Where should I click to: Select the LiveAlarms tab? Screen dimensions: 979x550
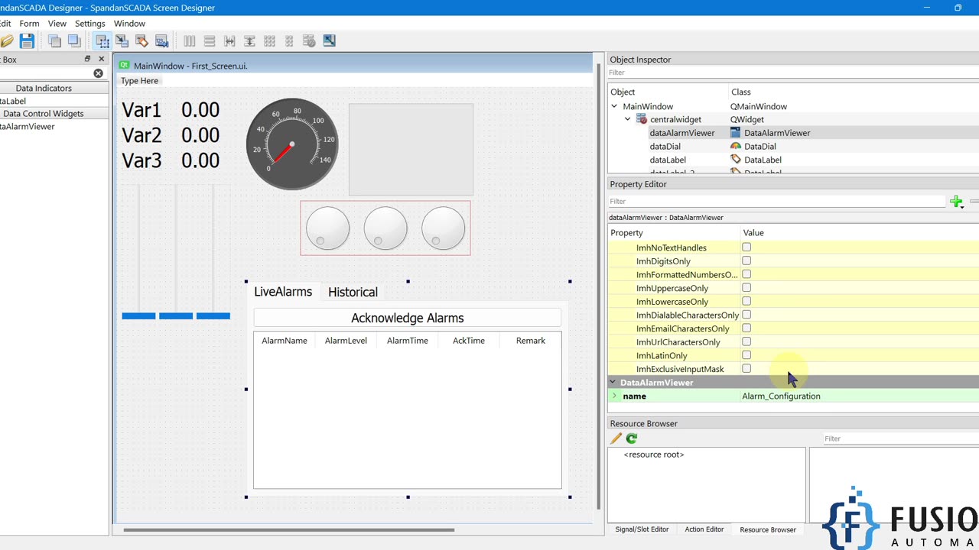pos(283,291)
